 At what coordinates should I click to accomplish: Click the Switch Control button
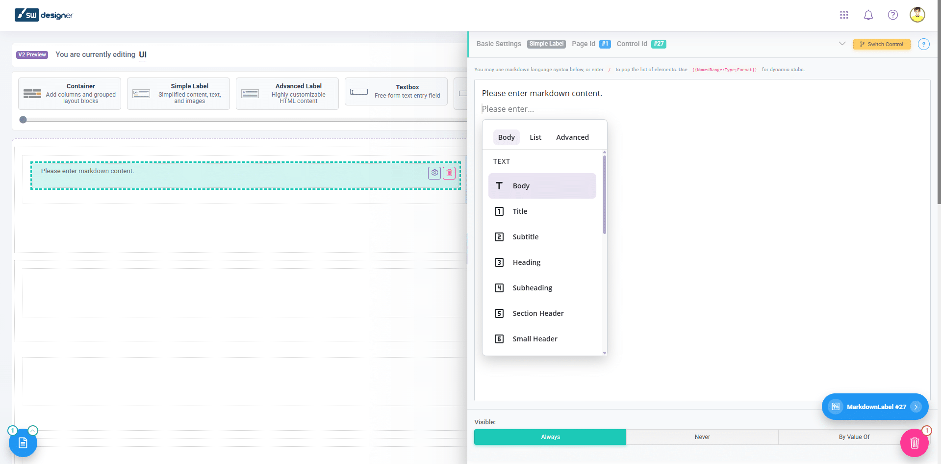point(881,44)
